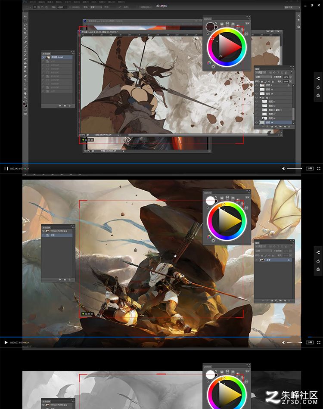
Task: Activate 未标题-1.psd document title bar
Action: 180,32
